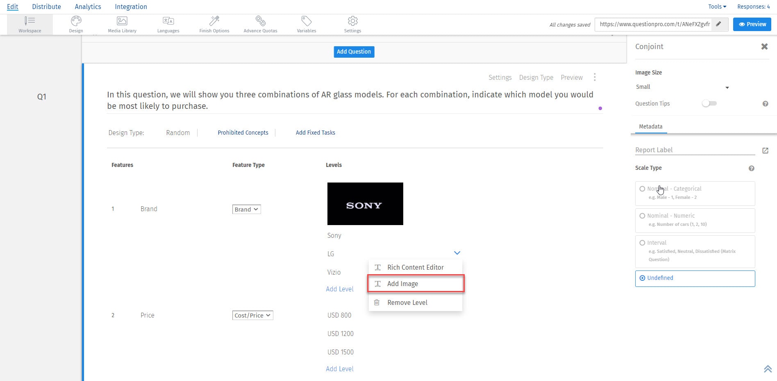The height and width of the screenshot is (381, 777).
Task: Open the Cost/Price feature type dropdown
Action: click(252, 315)
